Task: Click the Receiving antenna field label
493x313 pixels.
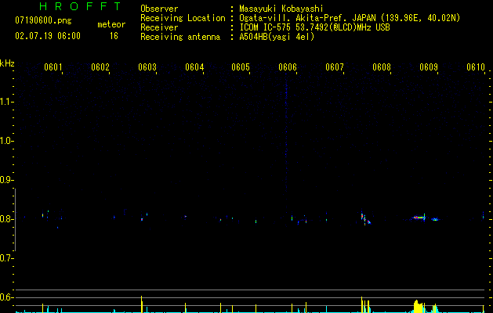Action: tap(180, 37)
